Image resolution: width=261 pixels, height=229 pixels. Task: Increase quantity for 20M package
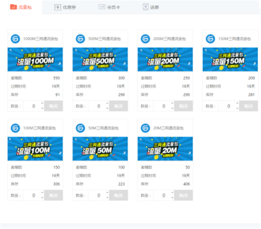[x=172, y=193]
